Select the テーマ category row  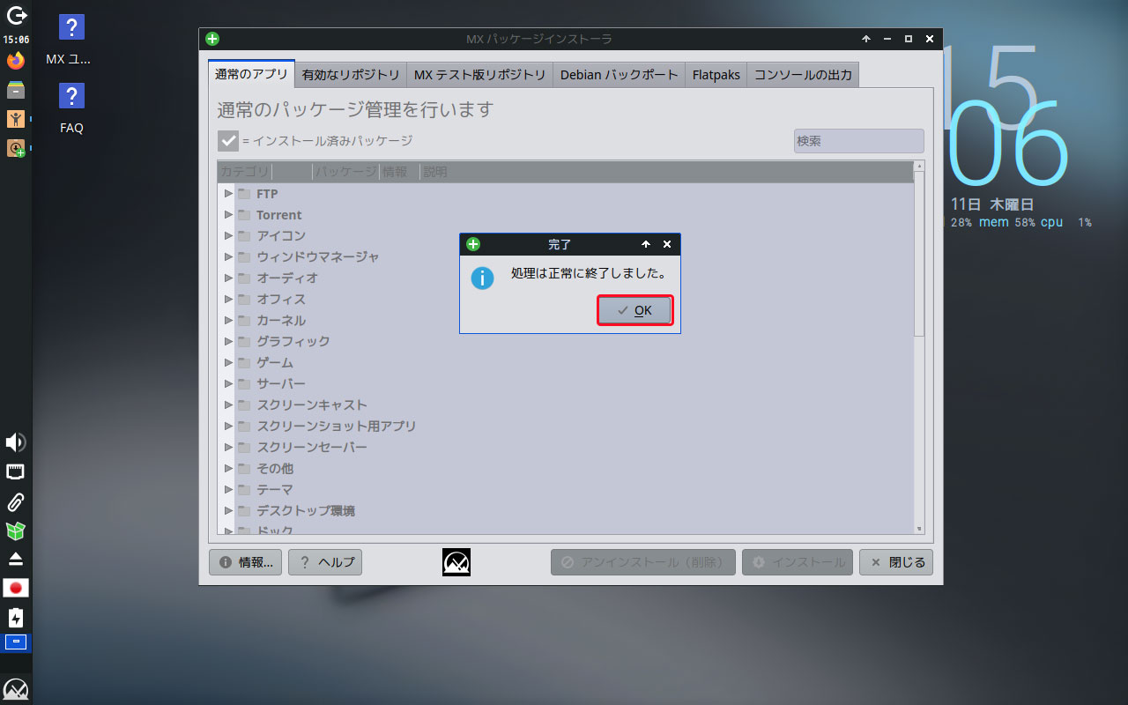(x=566, y=489)
